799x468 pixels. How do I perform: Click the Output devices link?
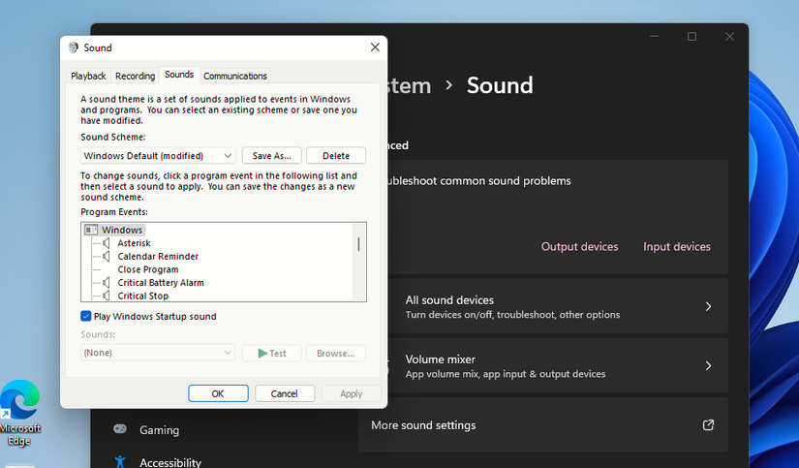pos(579,247)
